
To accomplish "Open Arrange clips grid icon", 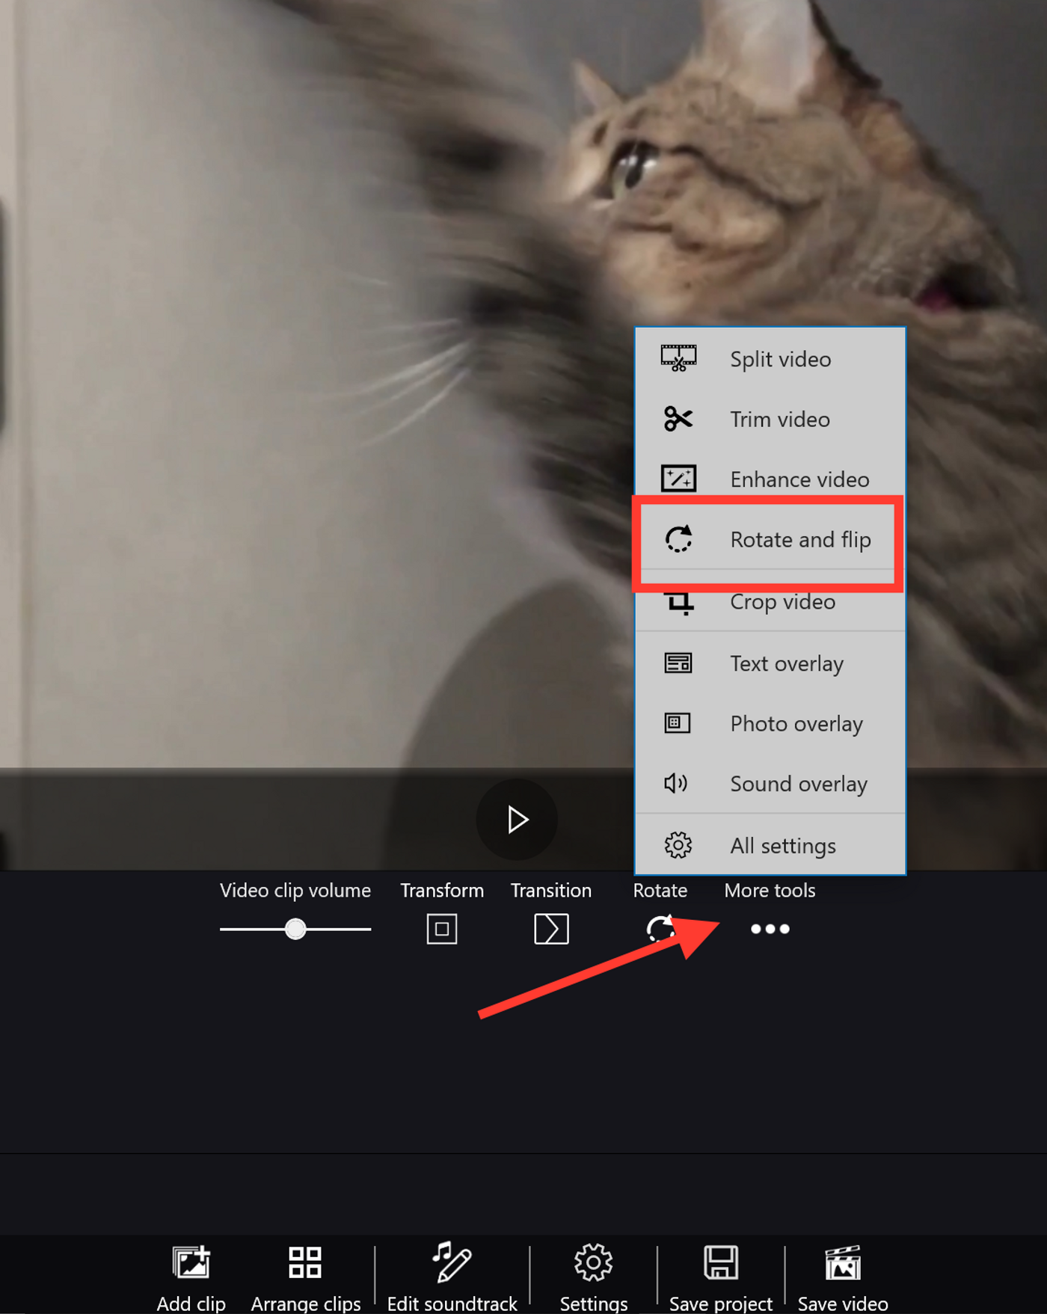I will (305, 1262).
